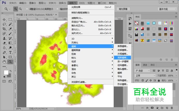
Task: Choose 高斯模糊 from blur submenu
Action: (x=123, y=58)
